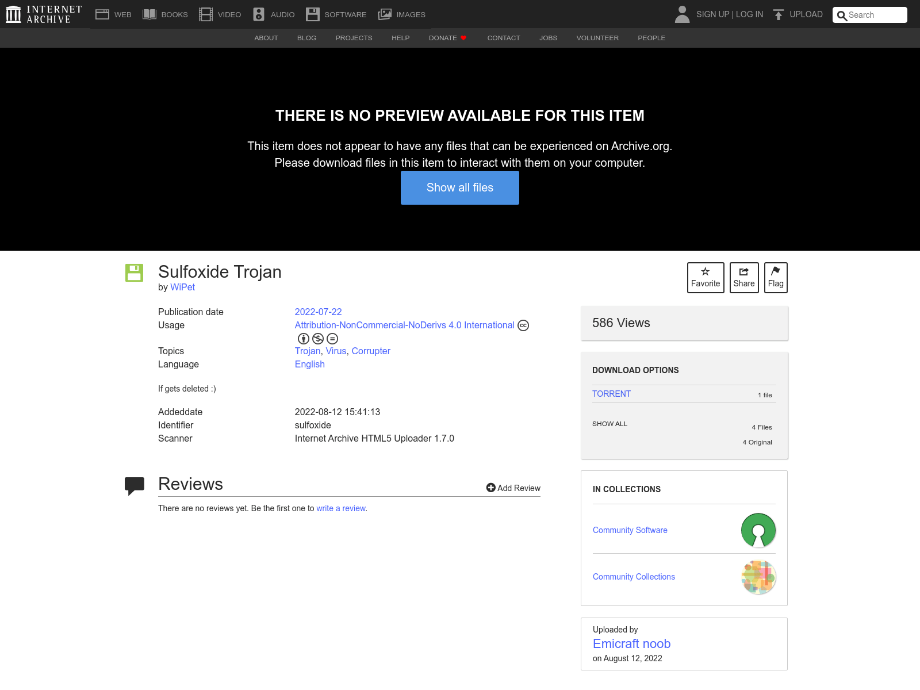Screen dimensions: 920x690
Task: Click the identifier value sulfoxide
Action: [313, 425]
